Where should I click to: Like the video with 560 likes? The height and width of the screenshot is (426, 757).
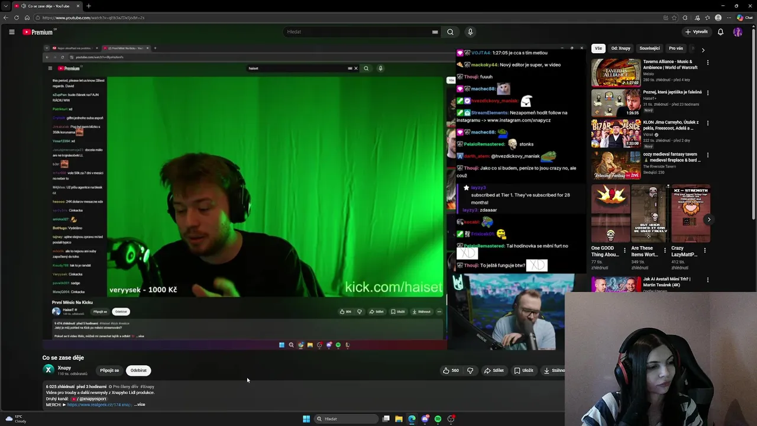point(451,370)
